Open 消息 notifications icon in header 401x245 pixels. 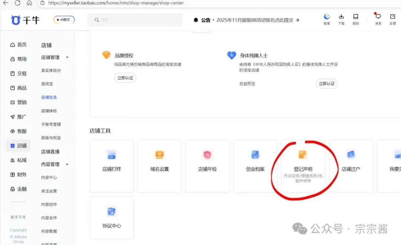pyautogui.click(x=378, y=17)
